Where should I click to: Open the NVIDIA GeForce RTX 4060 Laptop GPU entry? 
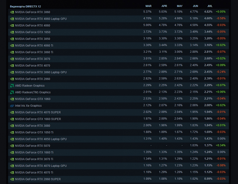[x=41, y=19]
